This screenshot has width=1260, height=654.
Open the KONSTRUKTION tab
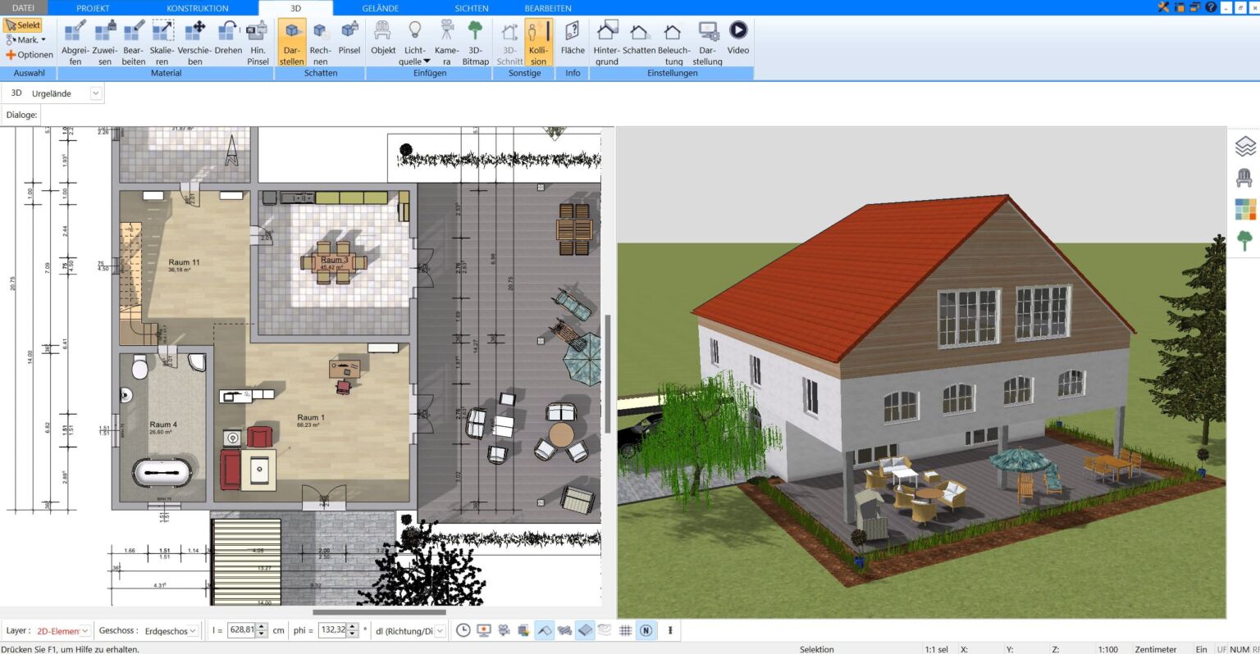197,7
